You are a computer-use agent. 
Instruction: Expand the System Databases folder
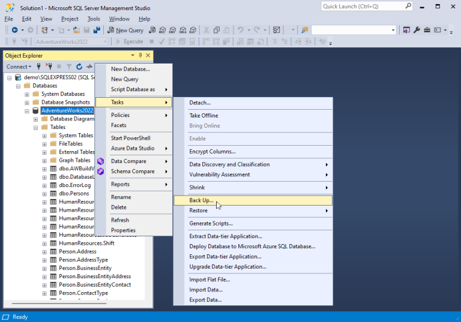pyautogui.click(x=27, y=94)
